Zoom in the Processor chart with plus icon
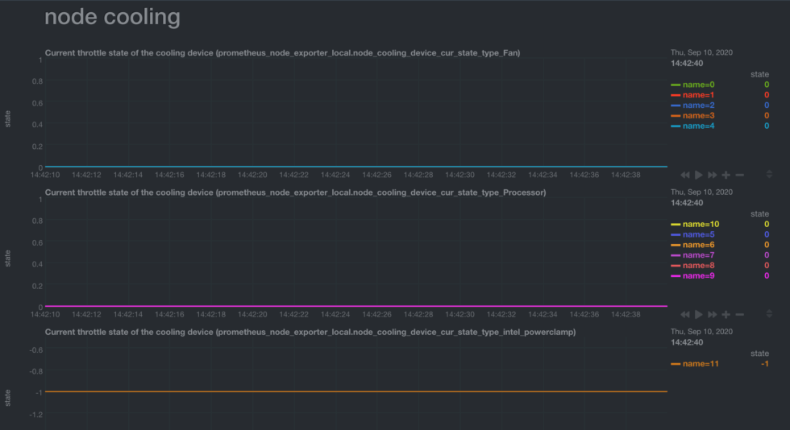 tap(726, 314)
